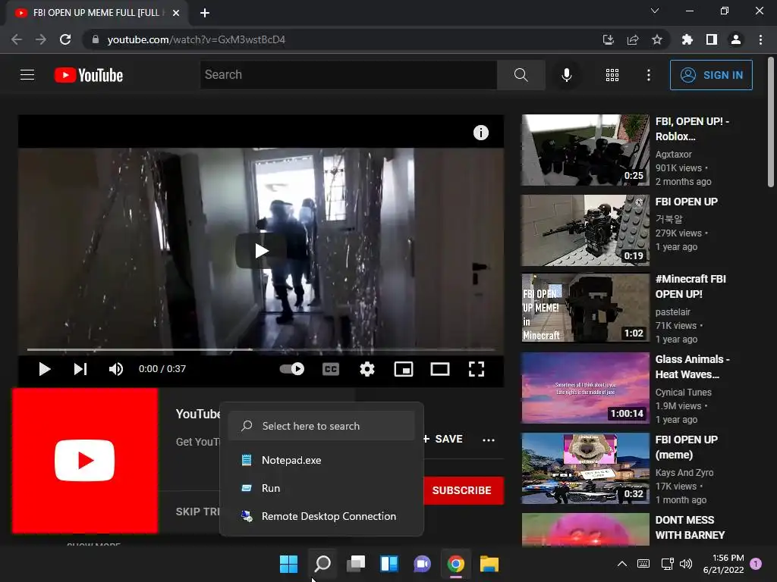Click the Select here to search box

coord(321,426)
